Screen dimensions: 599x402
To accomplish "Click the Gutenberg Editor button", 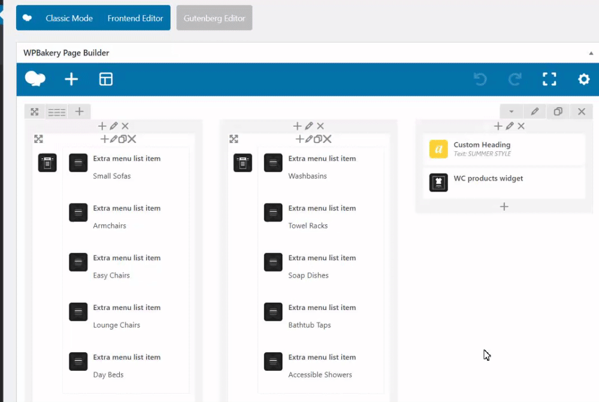I will 214,18.
